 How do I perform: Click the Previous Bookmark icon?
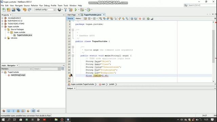[x=120, y=19]
